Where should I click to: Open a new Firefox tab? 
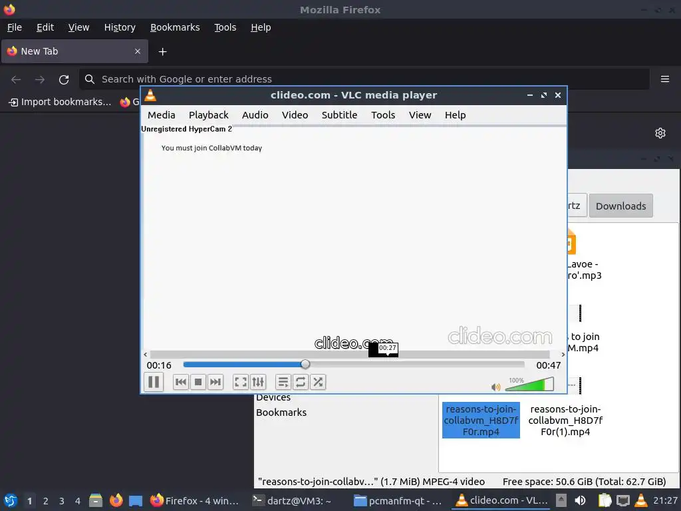(x=162, y=52)
